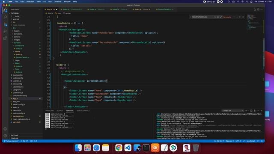Change end of line sequence LF
274x154 pixels.
click(x=244, y=141)
